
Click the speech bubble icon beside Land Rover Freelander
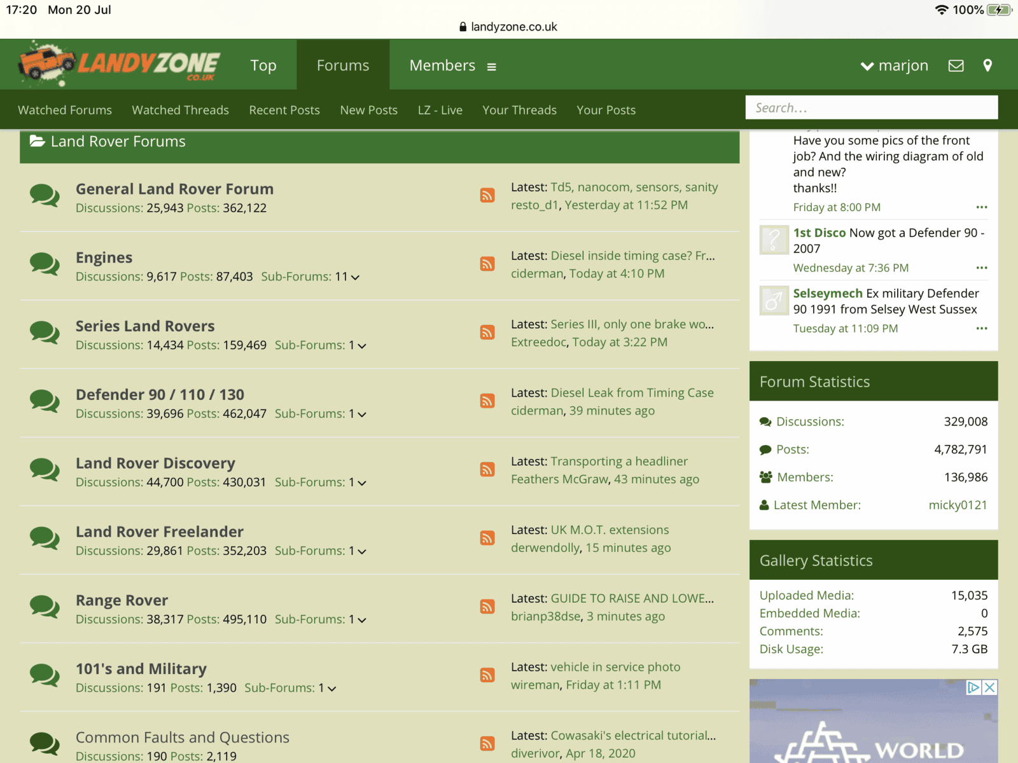[x=45, y=539]
